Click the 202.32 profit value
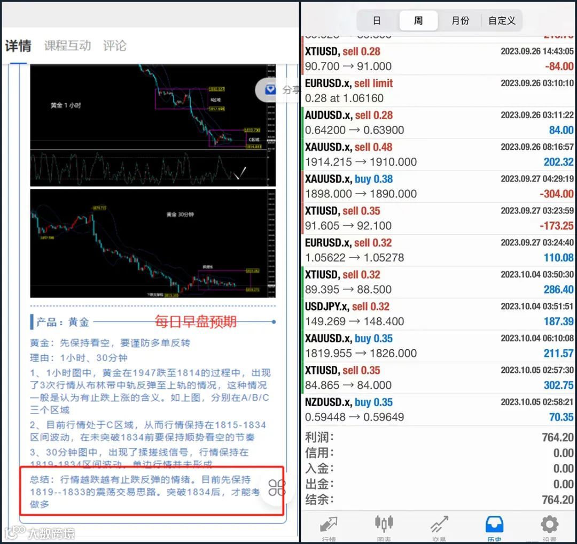Screen dimensions: 577x544 (x=559, y=162)
